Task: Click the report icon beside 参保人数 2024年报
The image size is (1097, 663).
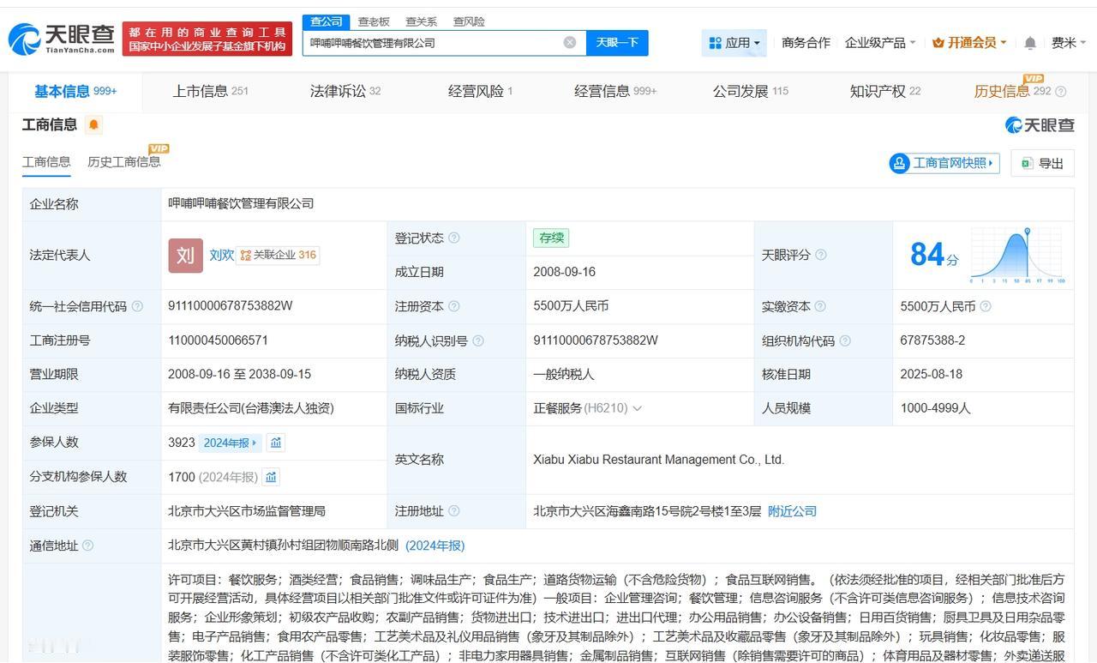Action: coord(275,443)
